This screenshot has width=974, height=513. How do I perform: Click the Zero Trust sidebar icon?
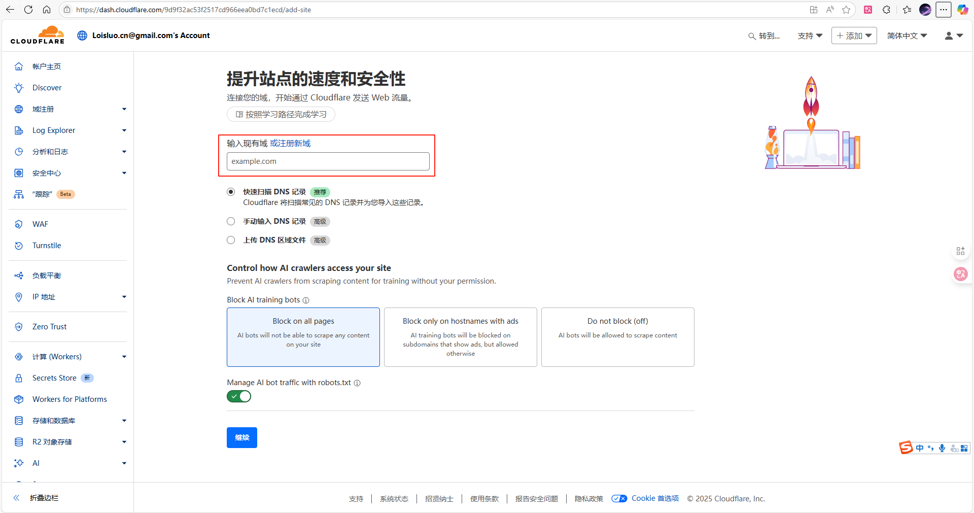pos(19,327)
